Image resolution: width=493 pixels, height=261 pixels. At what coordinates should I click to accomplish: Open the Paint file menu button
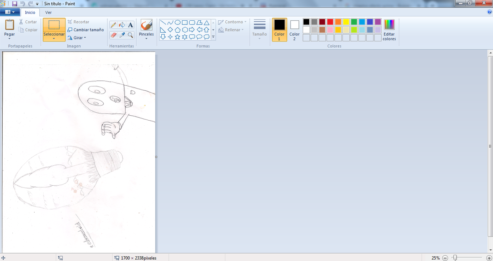click(x=10, y=12)
